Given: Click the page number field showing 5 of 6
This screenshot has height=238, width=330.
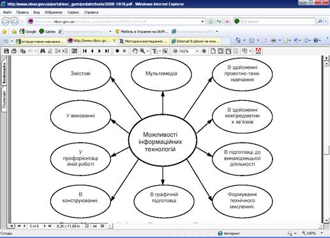Looking at the screenshot, I should [34, 226].
